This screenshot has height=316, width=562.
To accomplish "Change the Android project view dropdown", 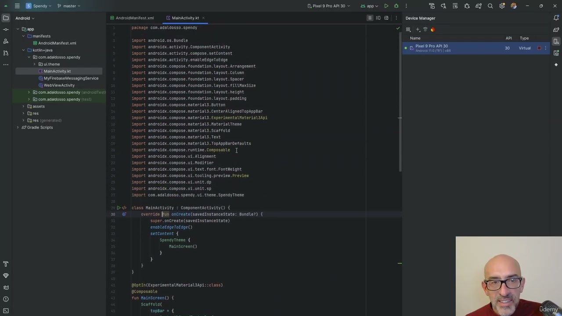I will point(25,18).
